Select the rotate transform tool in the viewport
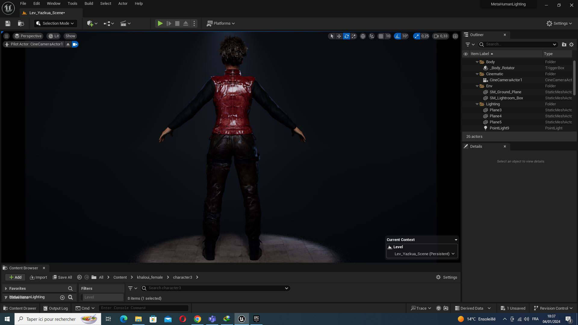 (346, 36)
